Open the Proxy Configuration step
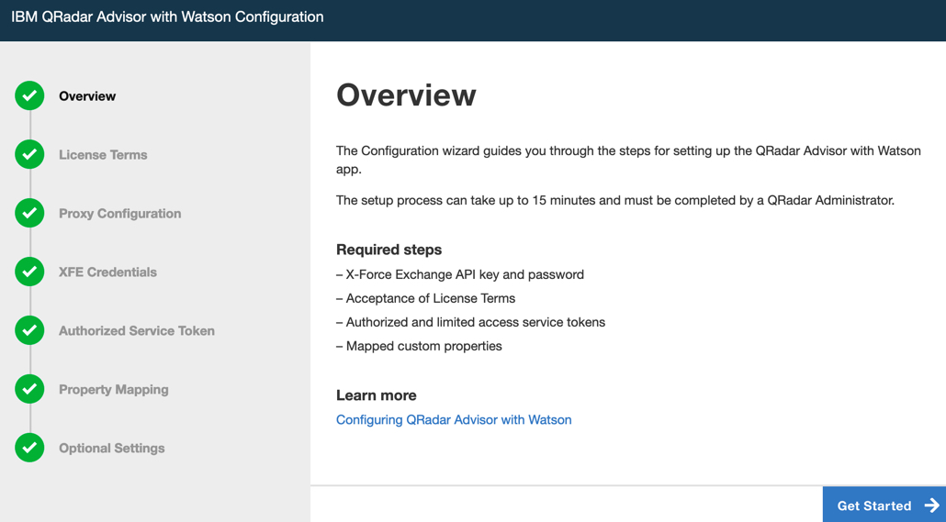Image resolution: width=946 pixels, height=522 pixels. tap(120, 214)
